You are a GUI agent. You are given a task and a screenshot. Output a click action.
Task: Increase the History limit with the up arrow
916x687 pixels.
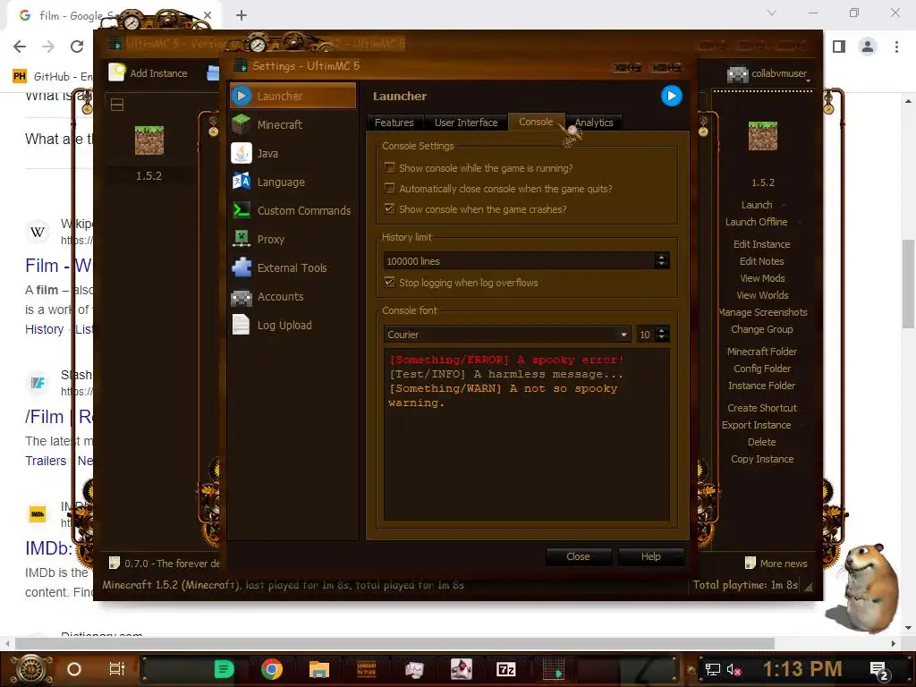pyautogui.click(x=661, y=257)
